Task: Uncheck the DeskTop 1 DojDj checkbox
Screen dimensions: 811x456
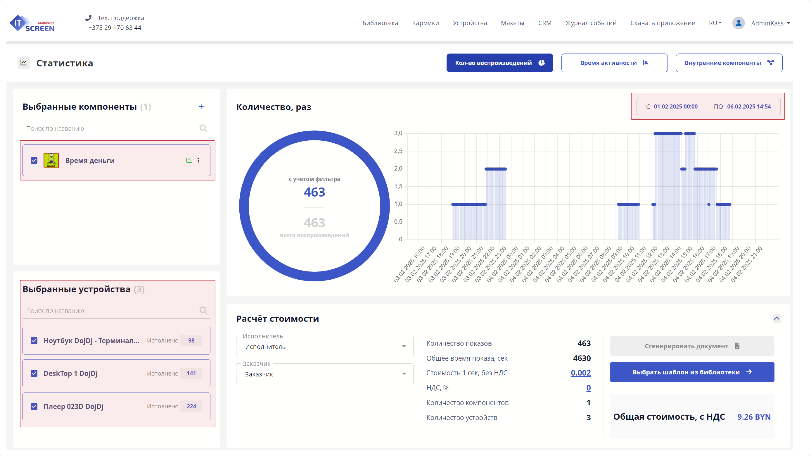Action: 34,374
